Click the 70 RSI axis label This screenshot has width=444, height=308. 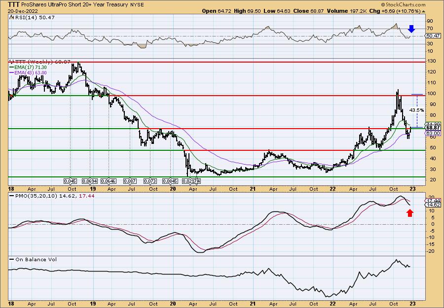[x=429, y=29]
